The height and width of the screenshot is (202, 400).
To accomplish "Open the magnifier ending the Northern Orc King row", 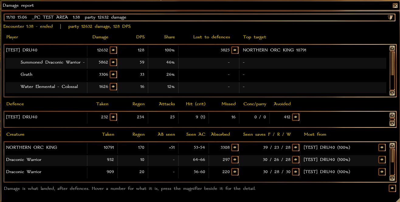I will click(x=382, y=147).
